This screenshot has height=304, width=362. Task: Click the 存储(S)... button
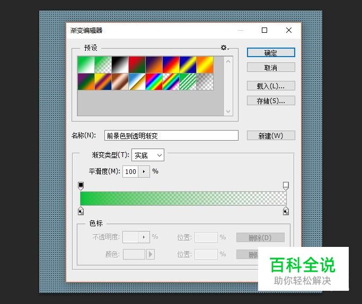tap(271, 100)
